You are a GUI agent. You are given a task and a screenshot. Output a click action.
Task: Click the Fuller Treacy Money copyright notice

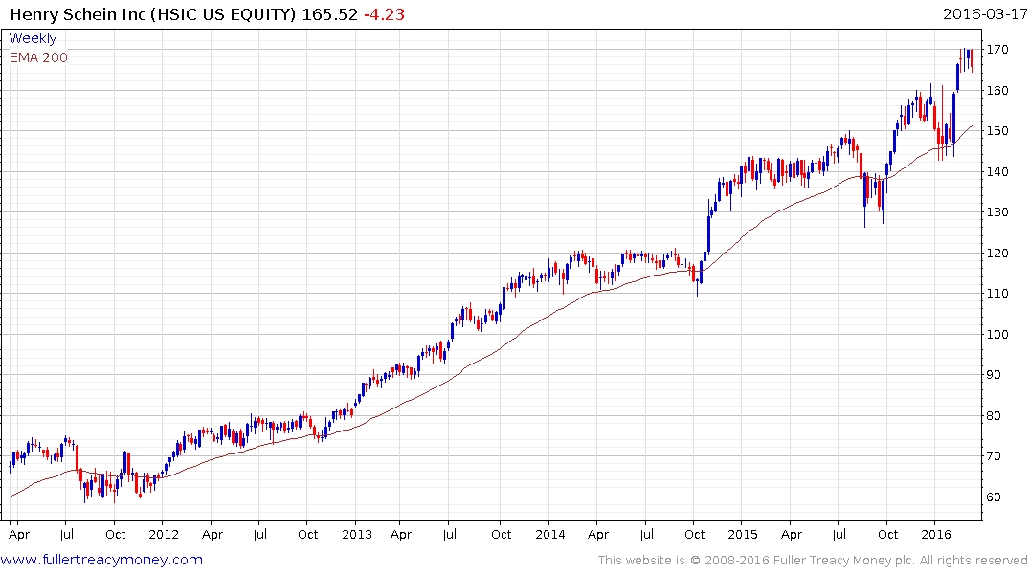(x=813, y=561)
